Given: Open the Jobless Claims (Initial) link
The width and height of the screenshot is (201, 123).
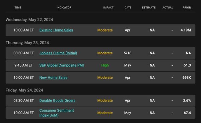Looking at the screenshot, I should click(58, 53).
